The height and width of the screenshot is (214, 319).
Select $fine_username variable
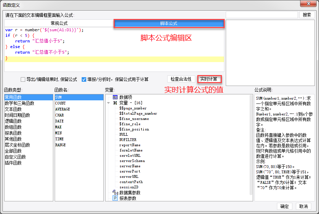134,119
